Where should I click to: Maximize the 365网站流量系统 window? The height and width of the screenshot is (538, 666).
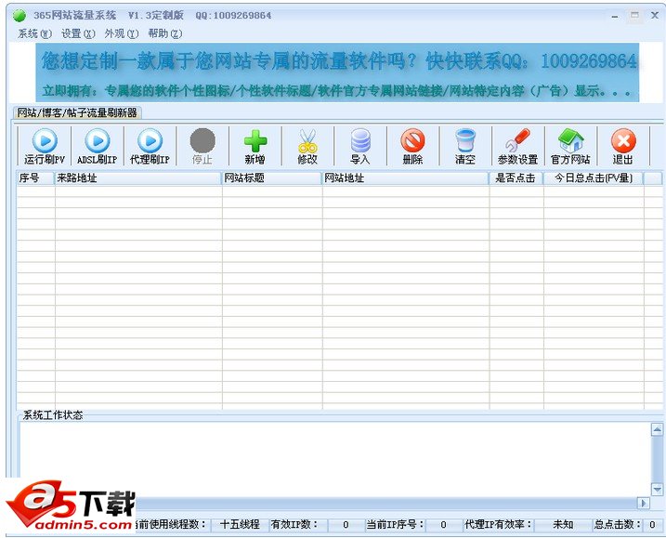coord(634,16)
